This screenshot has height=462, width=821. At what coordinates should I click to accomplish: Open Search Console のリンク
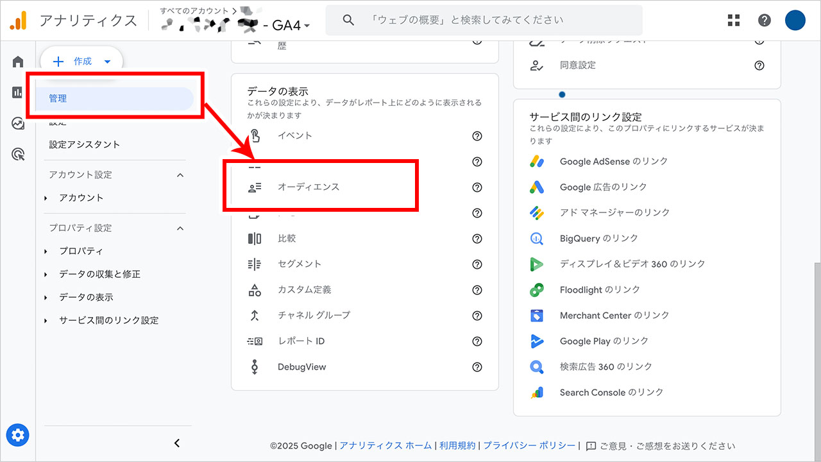(611, 393)
